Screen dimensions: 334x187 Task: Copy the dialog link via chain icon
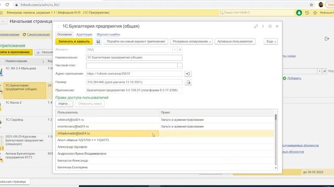click(256, 26)
